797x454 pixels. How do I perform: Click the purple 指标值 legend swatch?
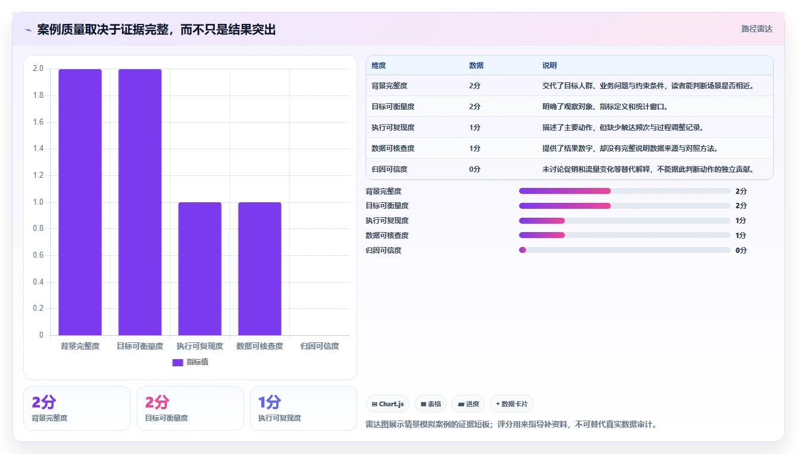178,362
